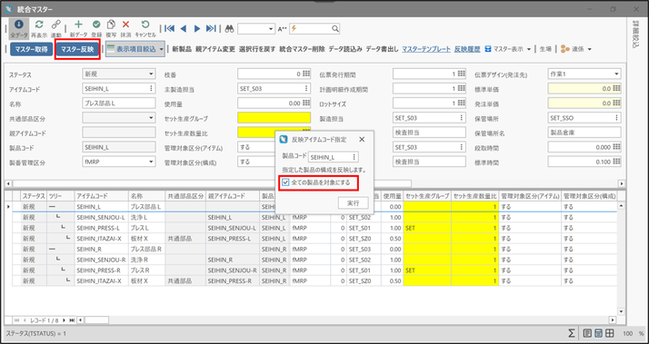Collapse the SEIHIN_R tree node
Image resolution: width=649 pixels, height=344 pixels.
(x=52, y=249)
